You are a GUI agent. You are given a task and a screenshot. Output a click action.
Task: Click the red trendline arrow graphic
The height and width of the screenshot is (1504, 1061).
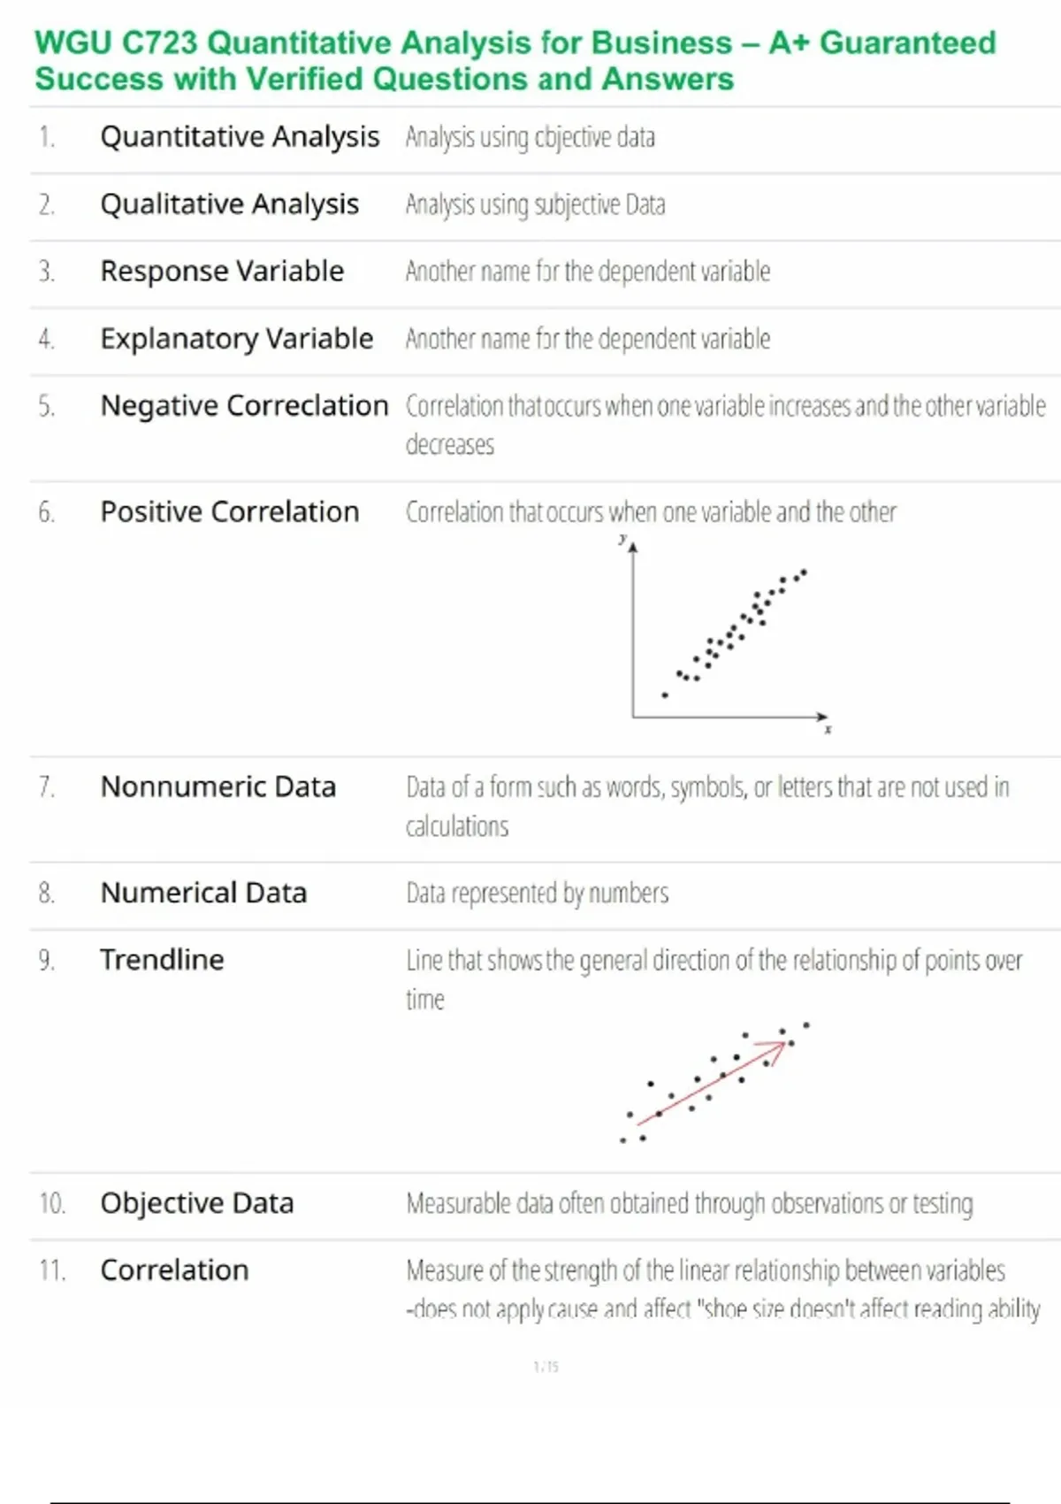pos(713,1083)
